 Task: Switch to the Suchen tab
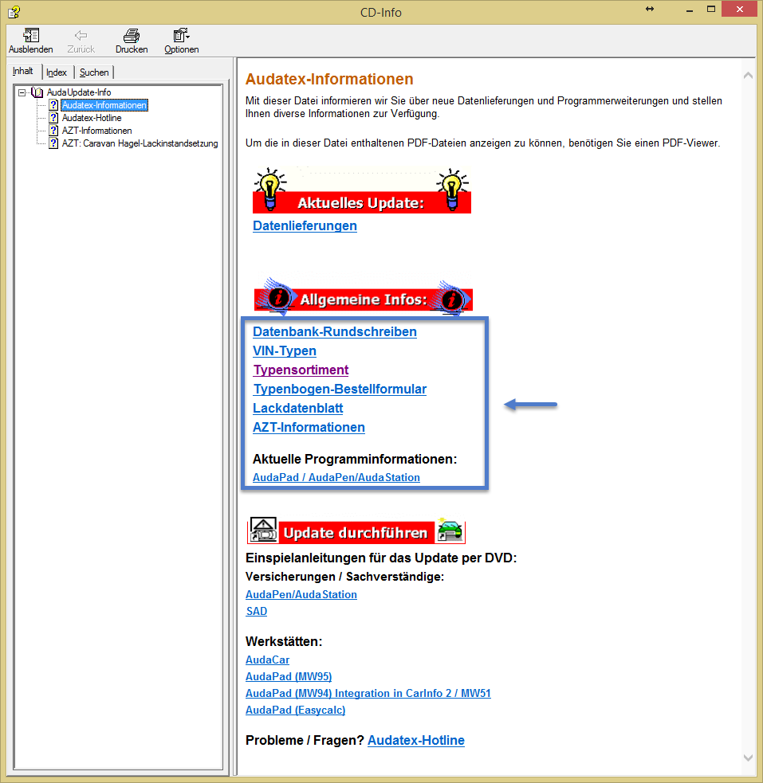94,72
